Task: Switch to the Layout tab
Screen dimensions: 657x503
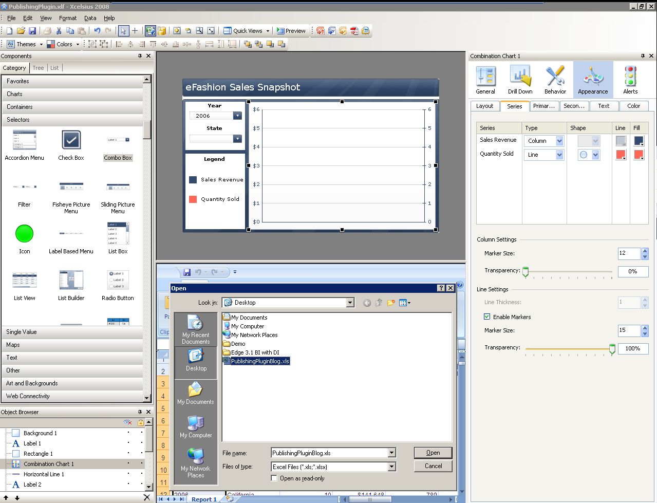Action: pos(484,106)
